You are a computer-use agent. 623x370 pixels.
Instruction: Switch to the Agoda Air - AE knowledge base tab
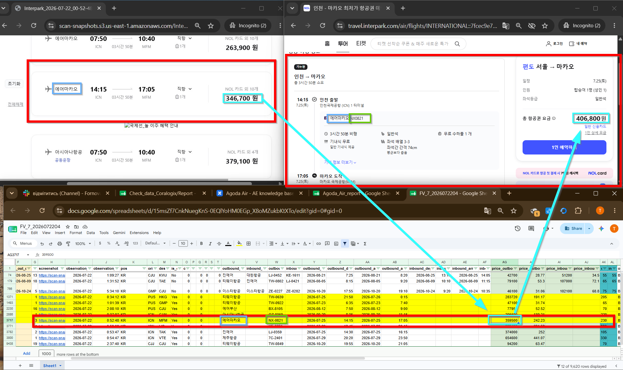pos(260,193)
